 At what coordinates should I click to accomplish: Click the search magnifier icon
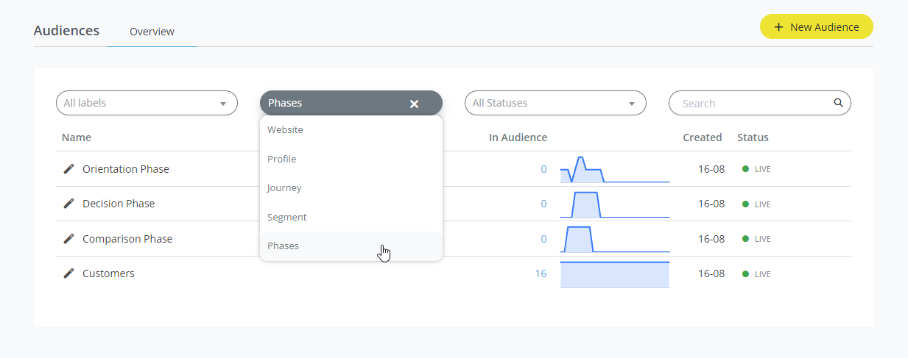838,103
